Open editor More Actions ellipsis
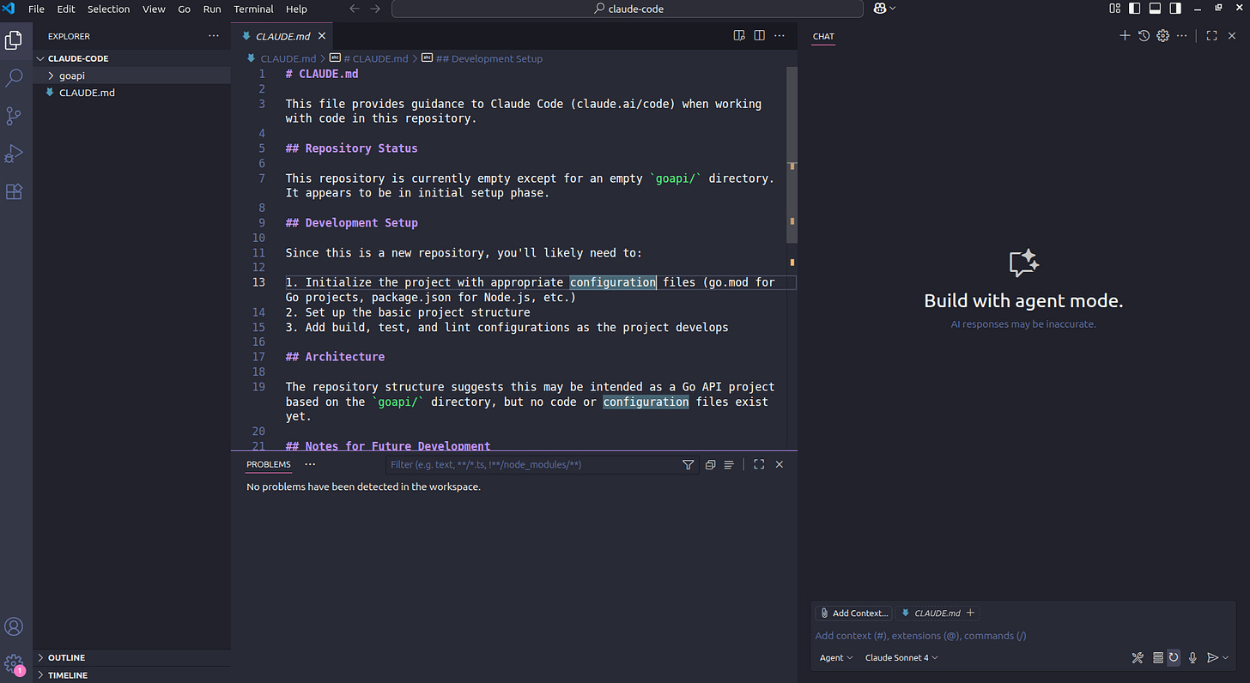The width and height of the screenshot is (1250, 683). 780,36
